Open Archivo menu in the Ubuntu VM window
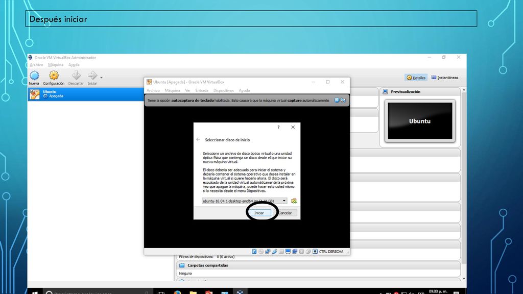The height and width of the screenshot is (294, 523). 153,90
